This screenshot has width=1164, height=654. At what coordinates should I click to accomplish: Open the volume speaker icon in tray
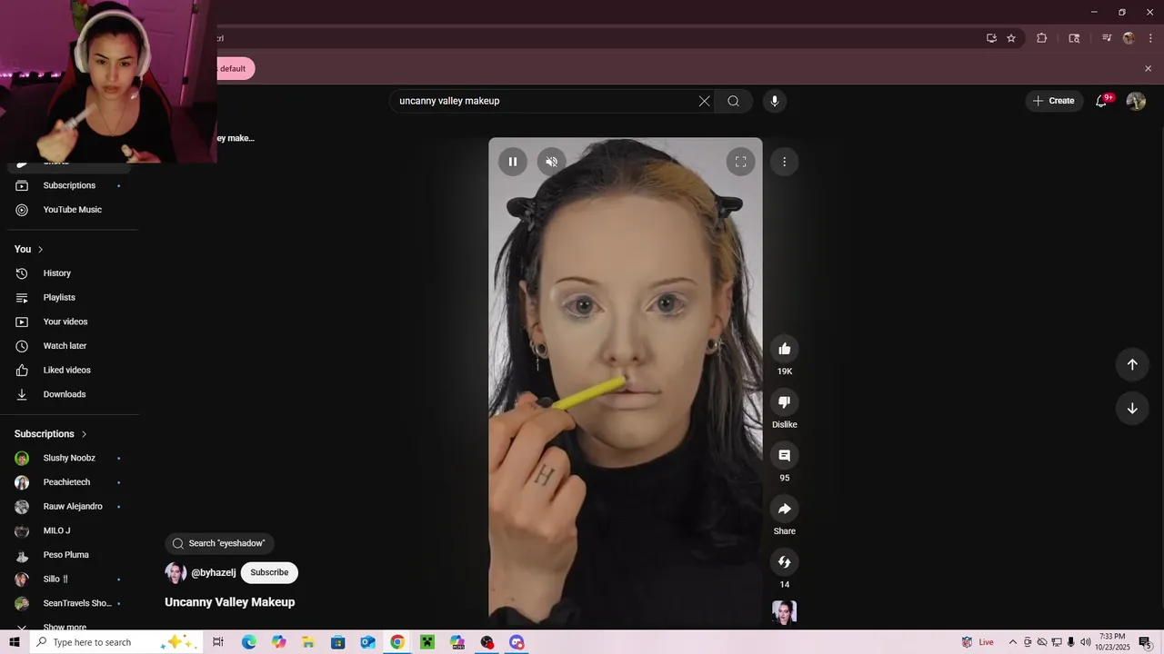pyautogui.click(x=1085, y=642)
